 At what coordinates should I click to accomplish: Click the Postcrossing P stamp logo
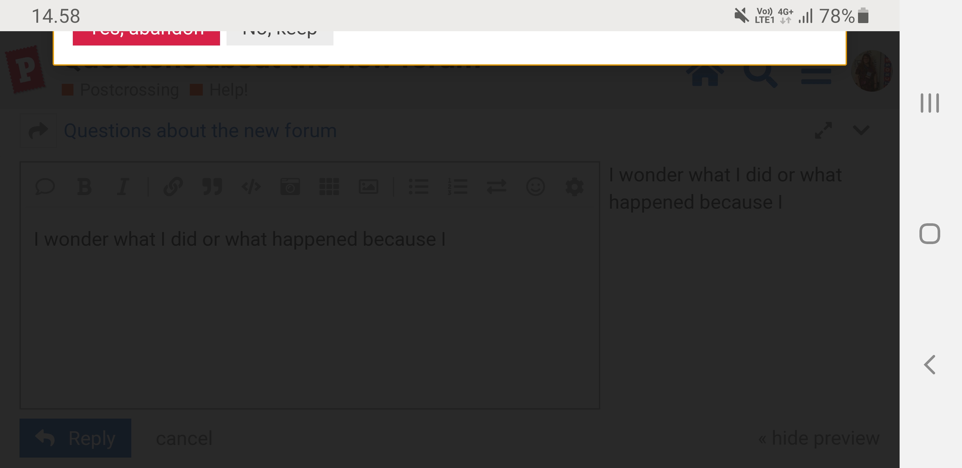pyautogui.click(x=25, y=70)
